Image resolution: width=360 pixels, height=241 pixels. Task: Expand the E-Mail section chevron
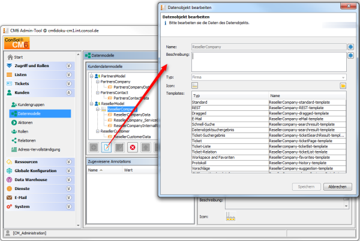pyautogui.click(x=68, y=197)
